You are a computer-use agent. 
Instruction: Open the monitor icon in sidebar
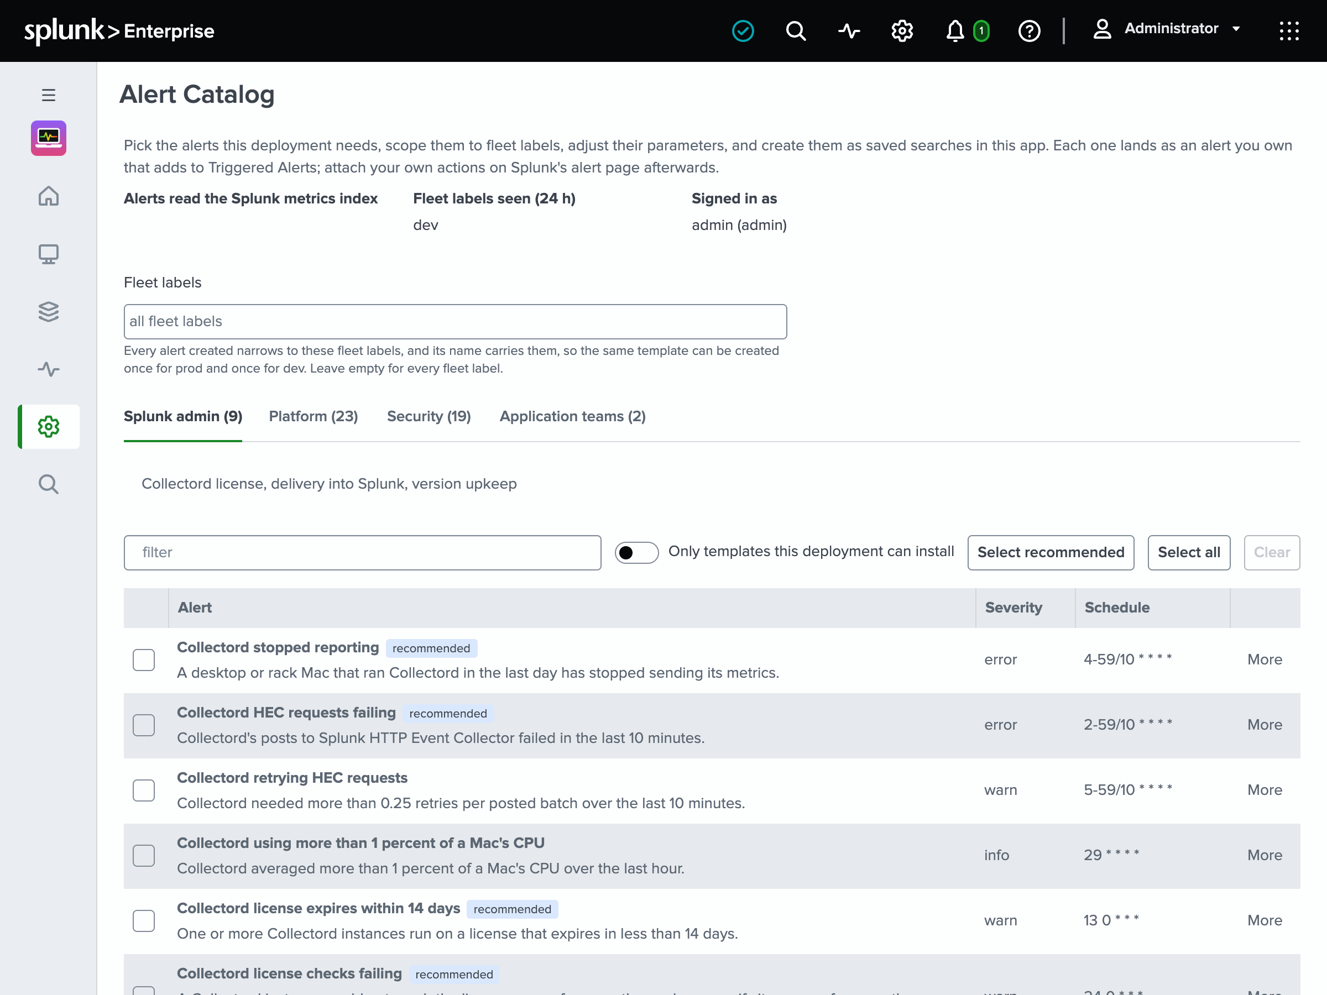[49, 254]
